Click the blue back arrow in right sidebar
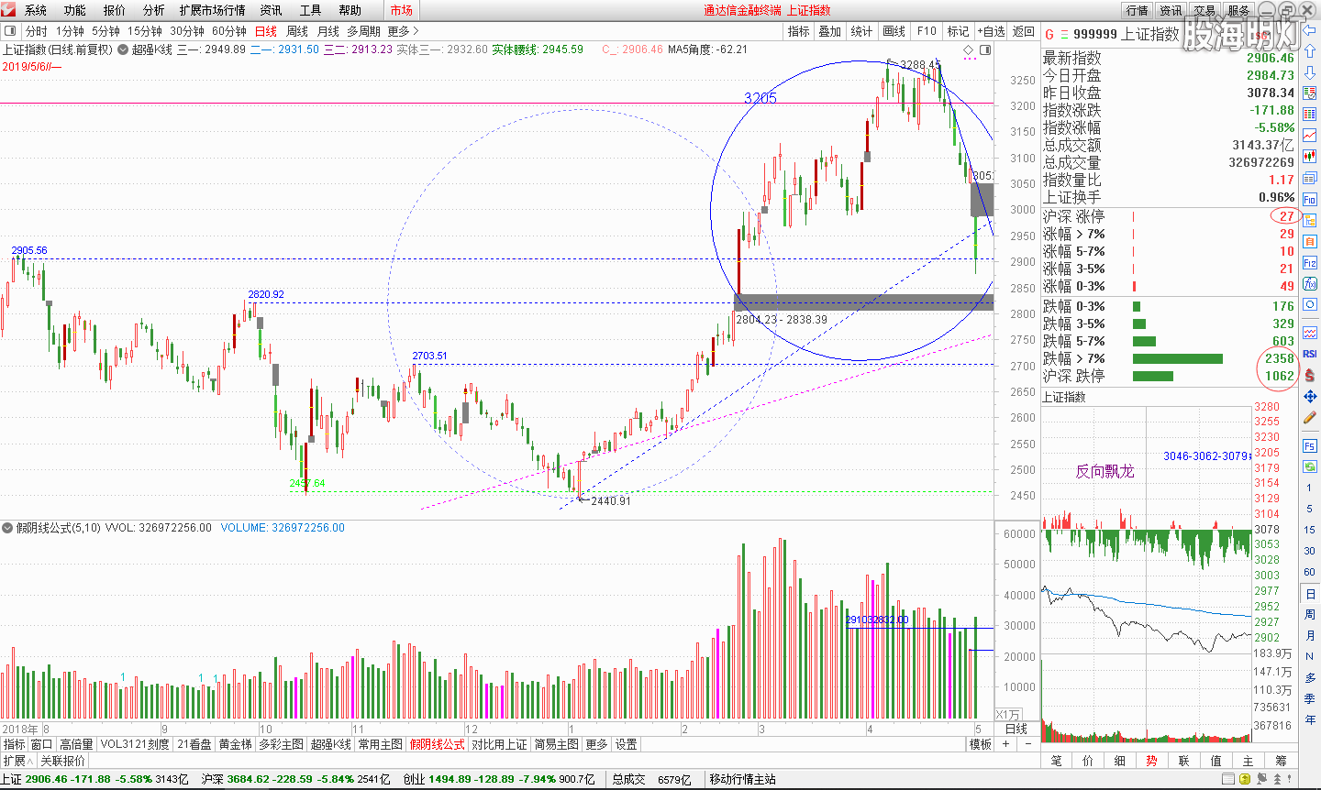The height and width of the screenshot is (790, 1321). pyautogui.click(x=1309, y=31)
